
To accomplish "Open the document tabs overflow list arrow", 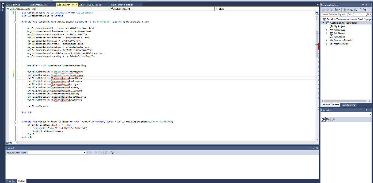I will pos(318,5).
